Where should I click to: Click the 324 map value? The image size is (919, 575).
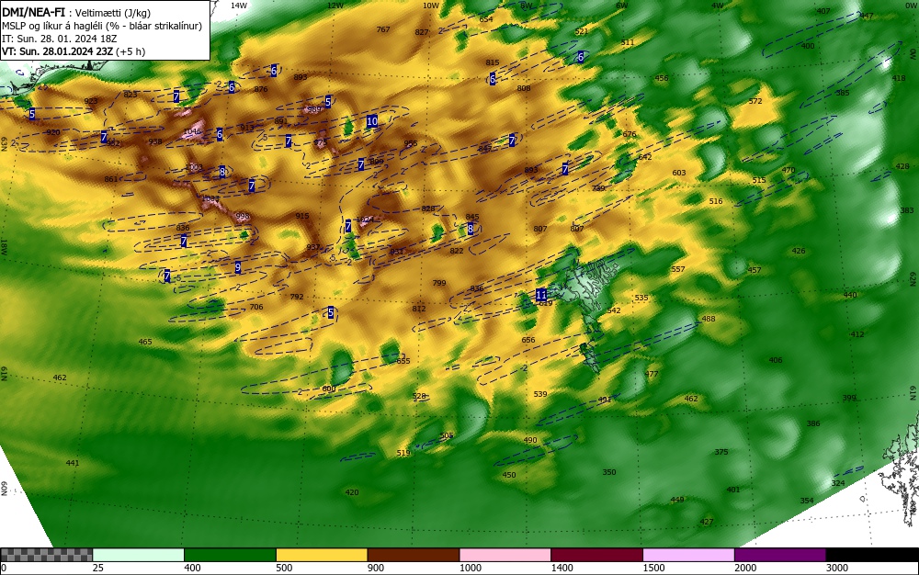[838, 483]
